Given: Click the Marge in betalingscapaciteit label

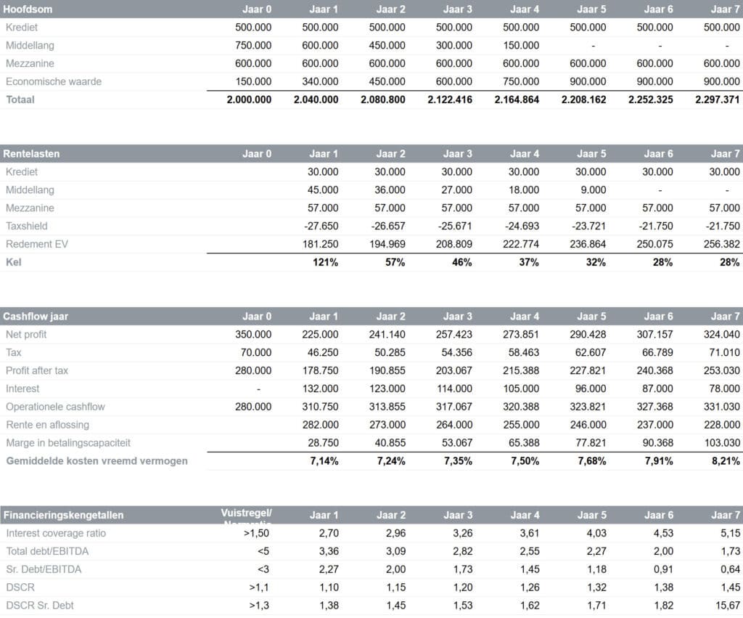Looking at the screenshot, I should pos(68,442).
